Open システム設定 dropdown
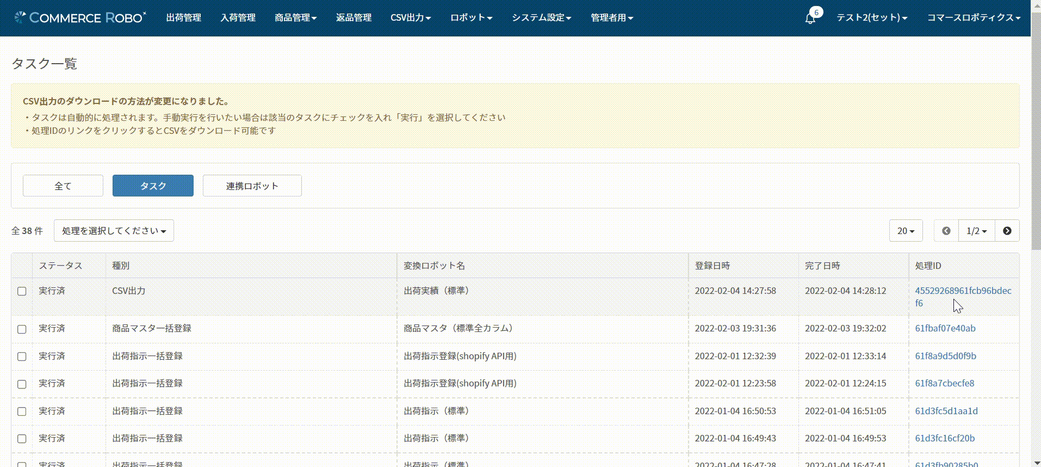Viewport: 1041px width, 467px height. 541,18
